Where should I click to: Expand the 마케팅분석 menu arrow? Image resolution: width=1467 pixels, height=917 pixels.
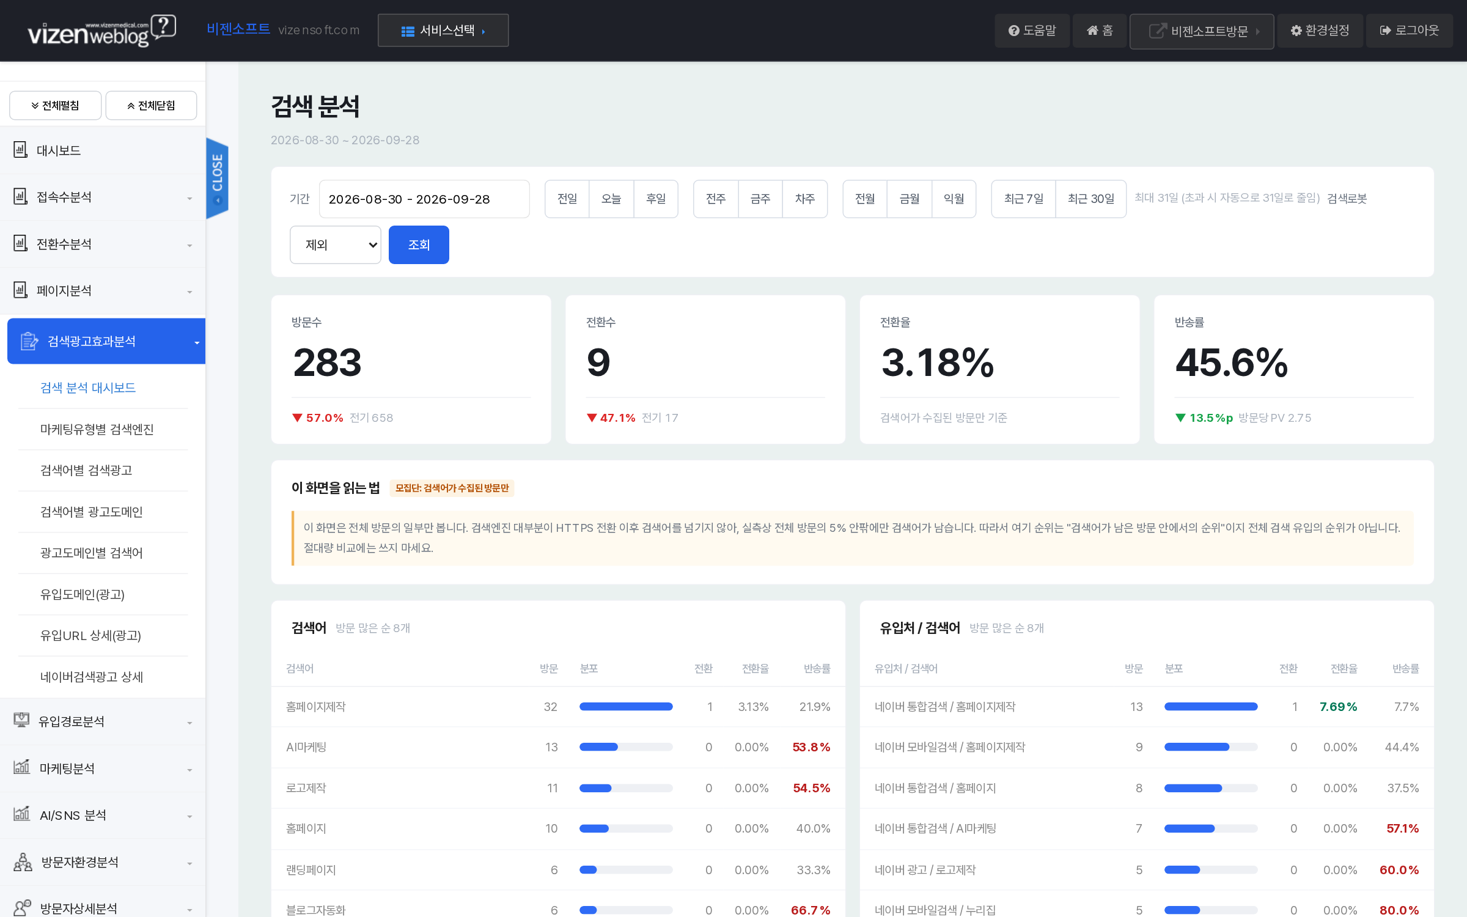pos(189,770)
